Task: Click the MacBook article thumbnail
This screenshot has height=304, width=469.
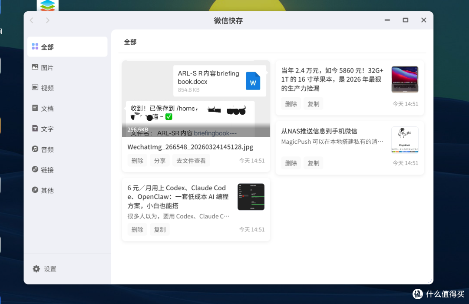Action: point(405,79)
